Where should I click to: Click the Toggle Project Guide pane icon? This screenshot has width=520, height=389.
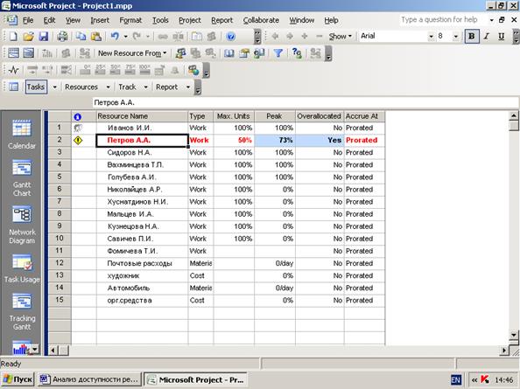14,87
